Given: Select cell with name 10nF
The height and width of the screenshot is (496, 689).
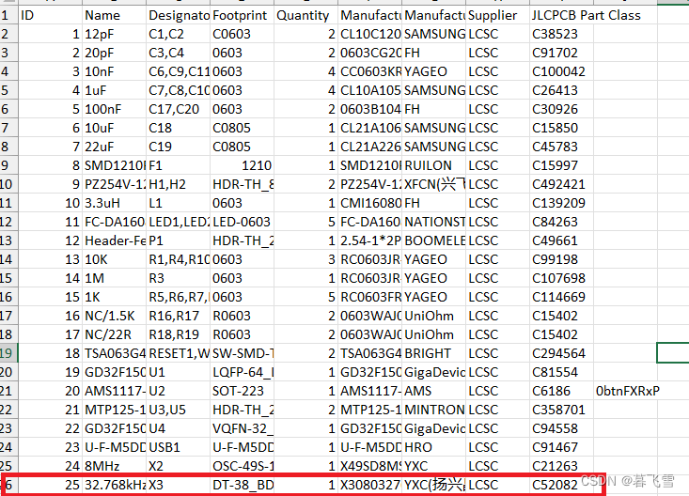Looking at the screenshot, I should (114, 71).
